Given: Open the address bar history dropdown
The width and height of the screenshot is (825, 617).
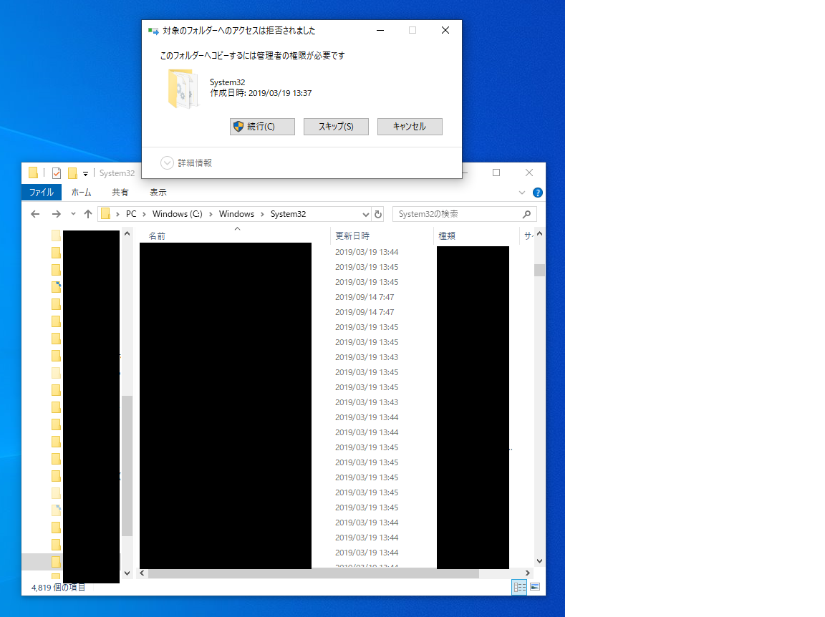Looking at the screenshot, I should (x=366, y=214).
